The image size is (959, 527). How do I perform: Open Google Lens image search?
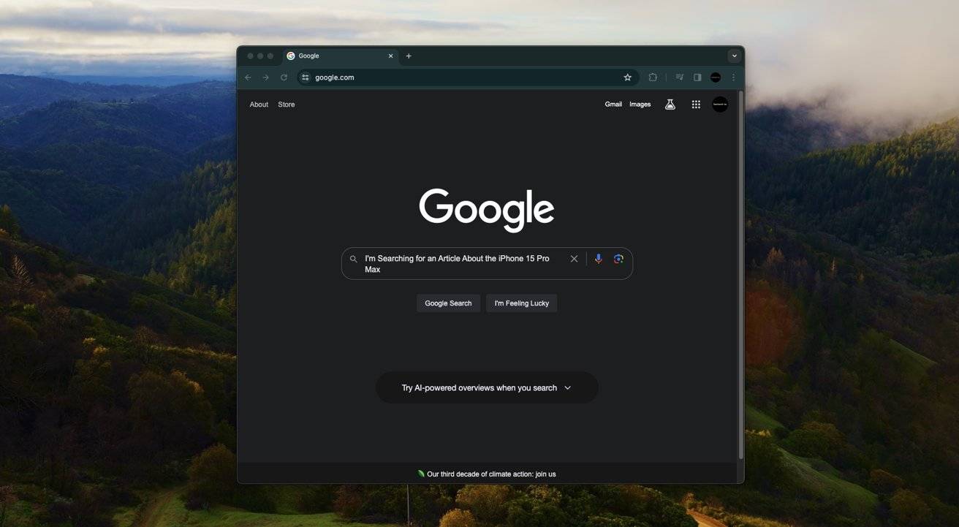[x=618, y=259]
